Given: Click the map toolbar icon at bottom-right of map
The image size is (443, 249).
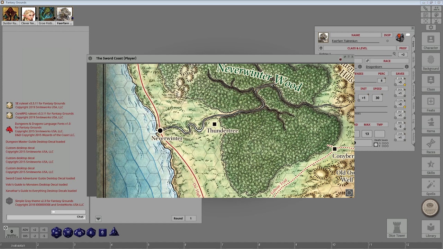Looking at the screenshot, I should point(349,193).
